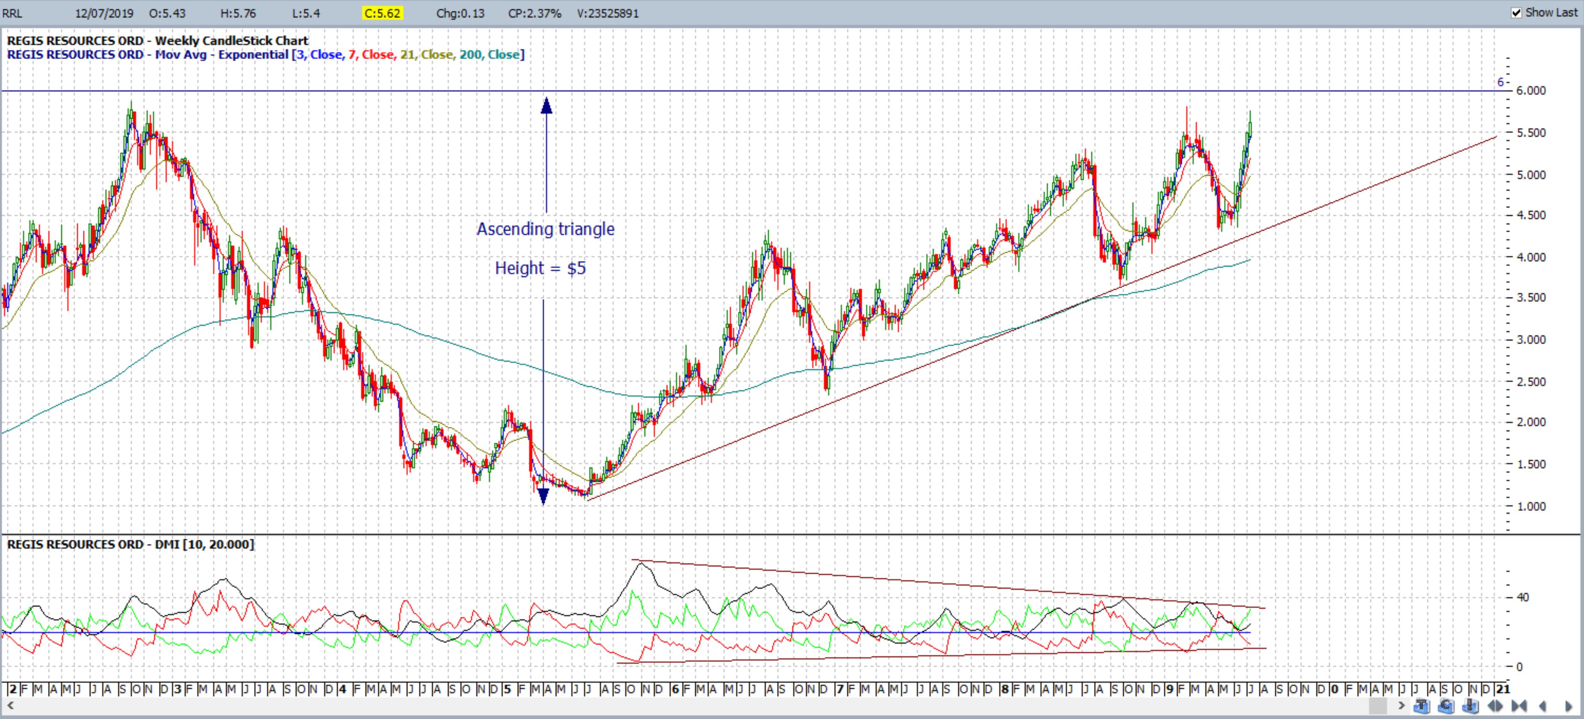Click the year 7 marker on time axis
This screenshot has width=1584, height=719.
point(839,689)
